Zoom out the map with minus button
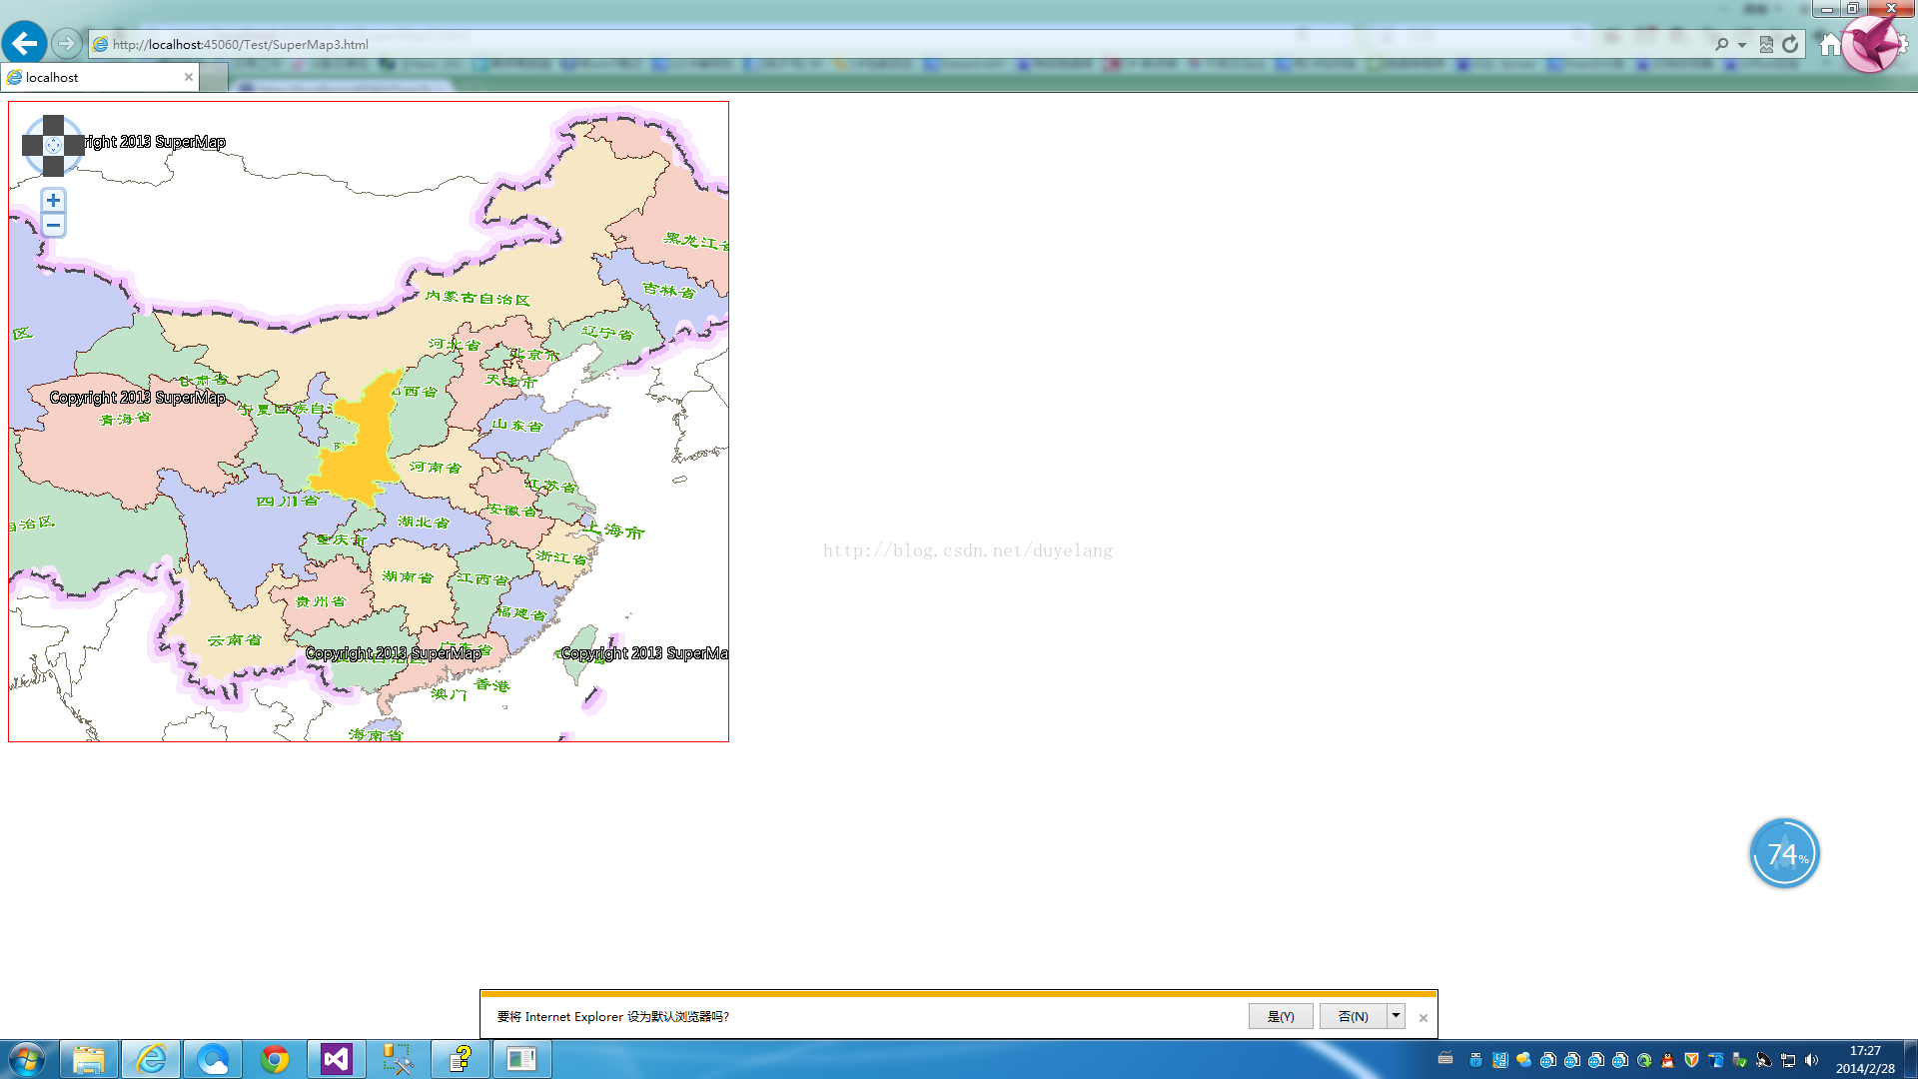1918x1079 pixels. click(x=54, y=226)
